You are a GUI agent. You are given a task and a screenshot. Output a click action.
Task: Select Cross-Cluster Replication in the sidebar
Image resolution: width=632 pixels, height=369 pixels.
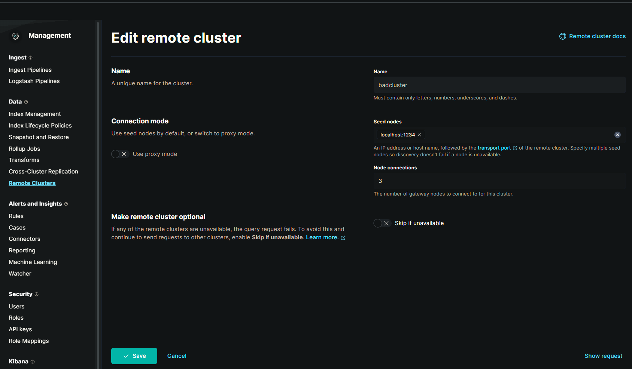pyautogui.click(x=43, y=171)
